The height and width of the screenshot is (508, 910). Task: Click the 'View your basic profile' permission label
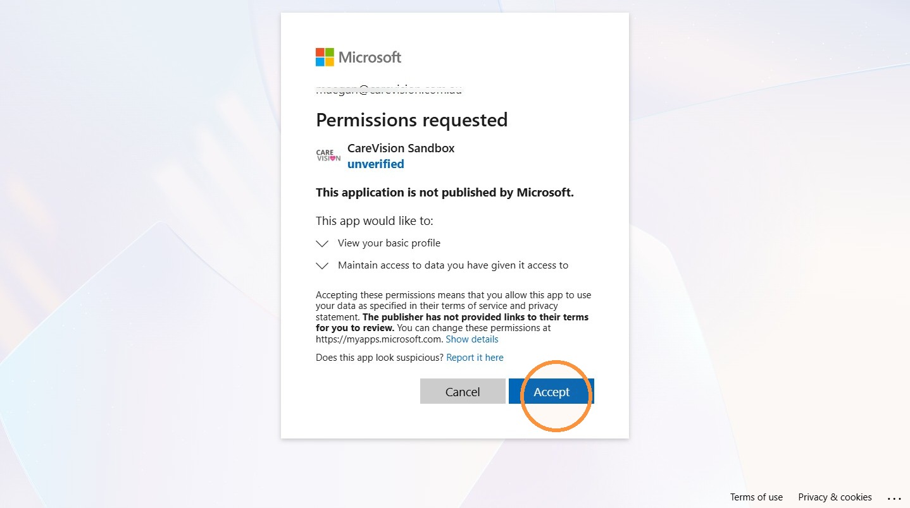389,243
